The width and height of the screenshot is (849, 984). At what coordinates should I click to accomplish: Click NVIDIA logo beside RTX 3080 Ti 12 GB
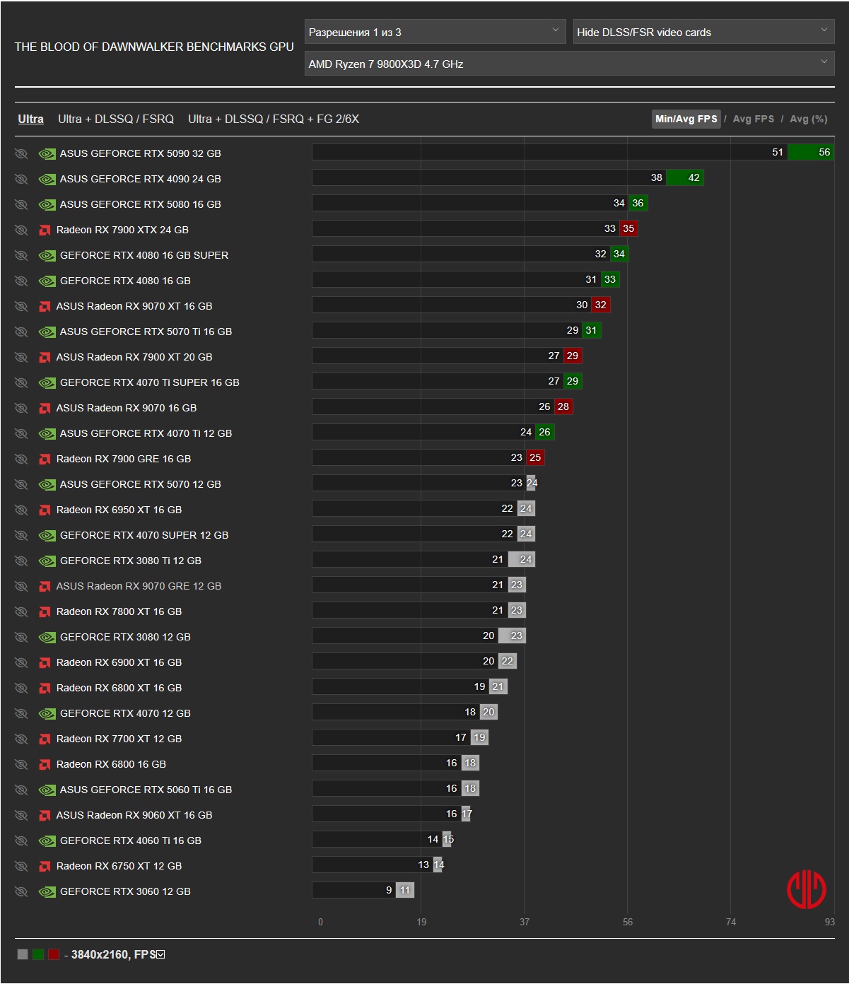tap(47, 561)
